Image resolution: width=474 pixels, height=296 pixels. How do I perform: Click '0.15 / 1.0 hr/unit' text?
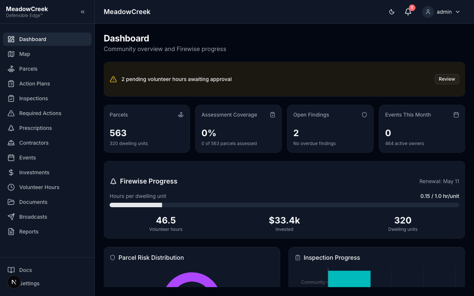click(x=440, y=196)
